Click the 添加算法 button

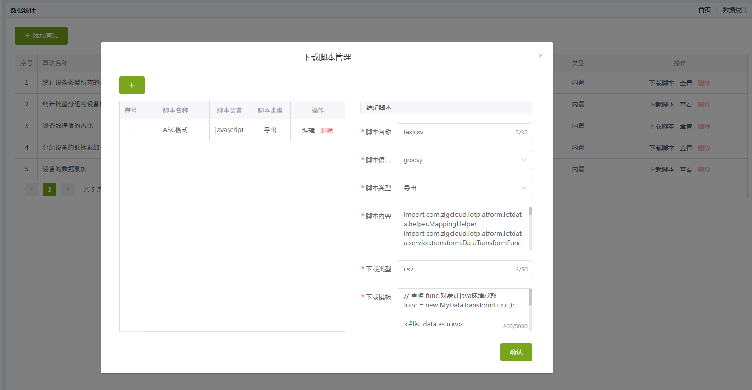[x=41, y=36]
